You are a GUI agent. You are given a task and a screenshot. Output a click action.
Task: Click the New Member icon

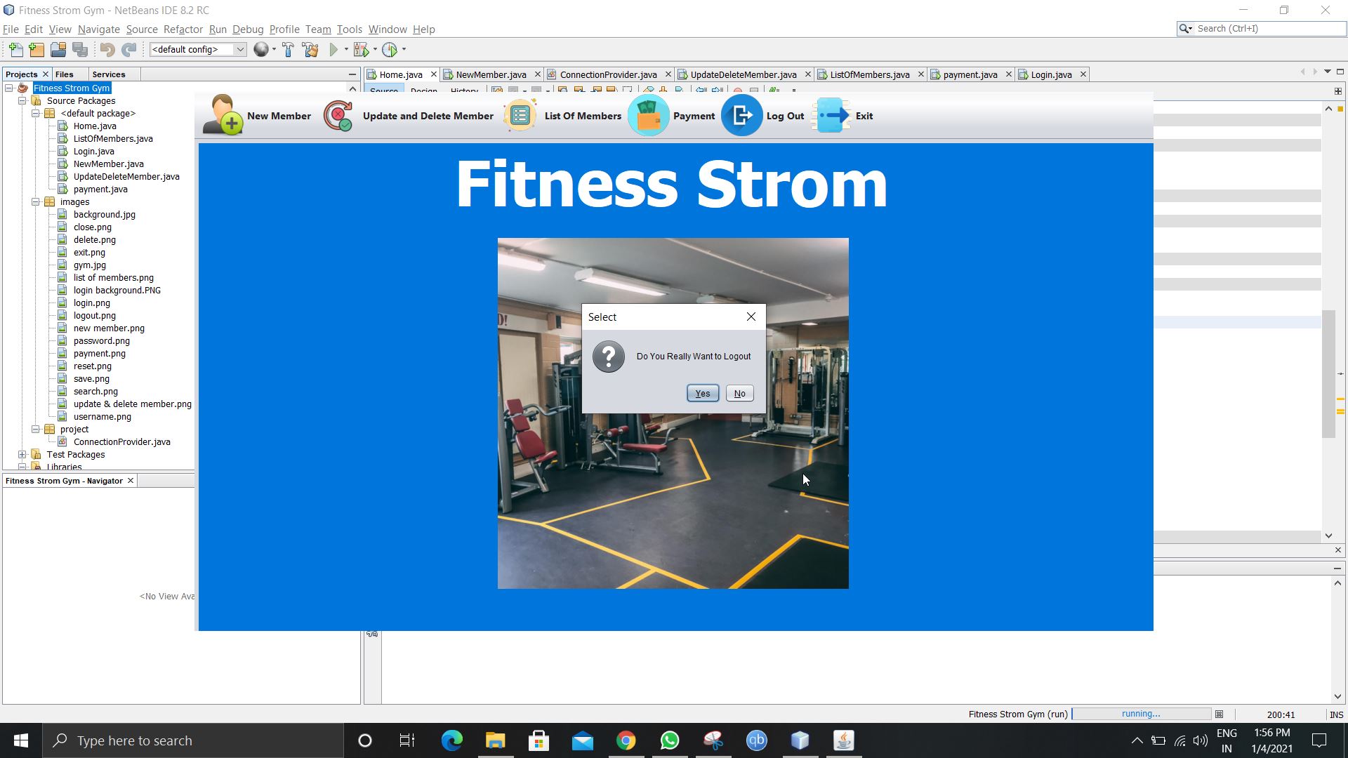click(223, 116)
